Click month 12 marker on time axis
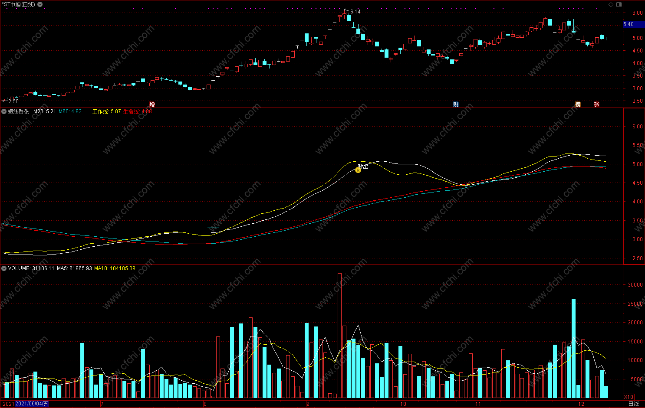Image resolution: width=645 pixels, height=408 pixels. (581, 404)
